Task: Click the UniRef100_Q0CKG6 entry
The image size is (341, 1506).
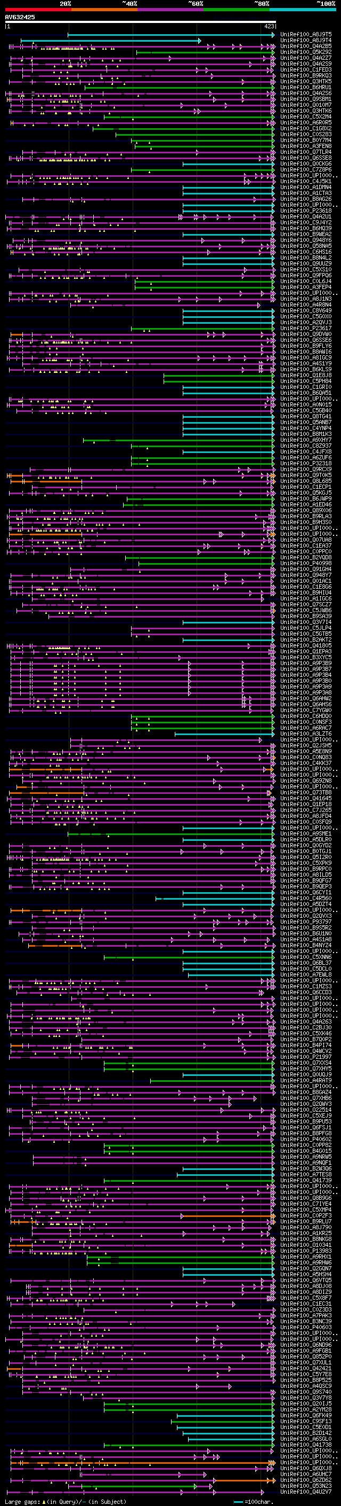Action: click(x=306, y=163)
